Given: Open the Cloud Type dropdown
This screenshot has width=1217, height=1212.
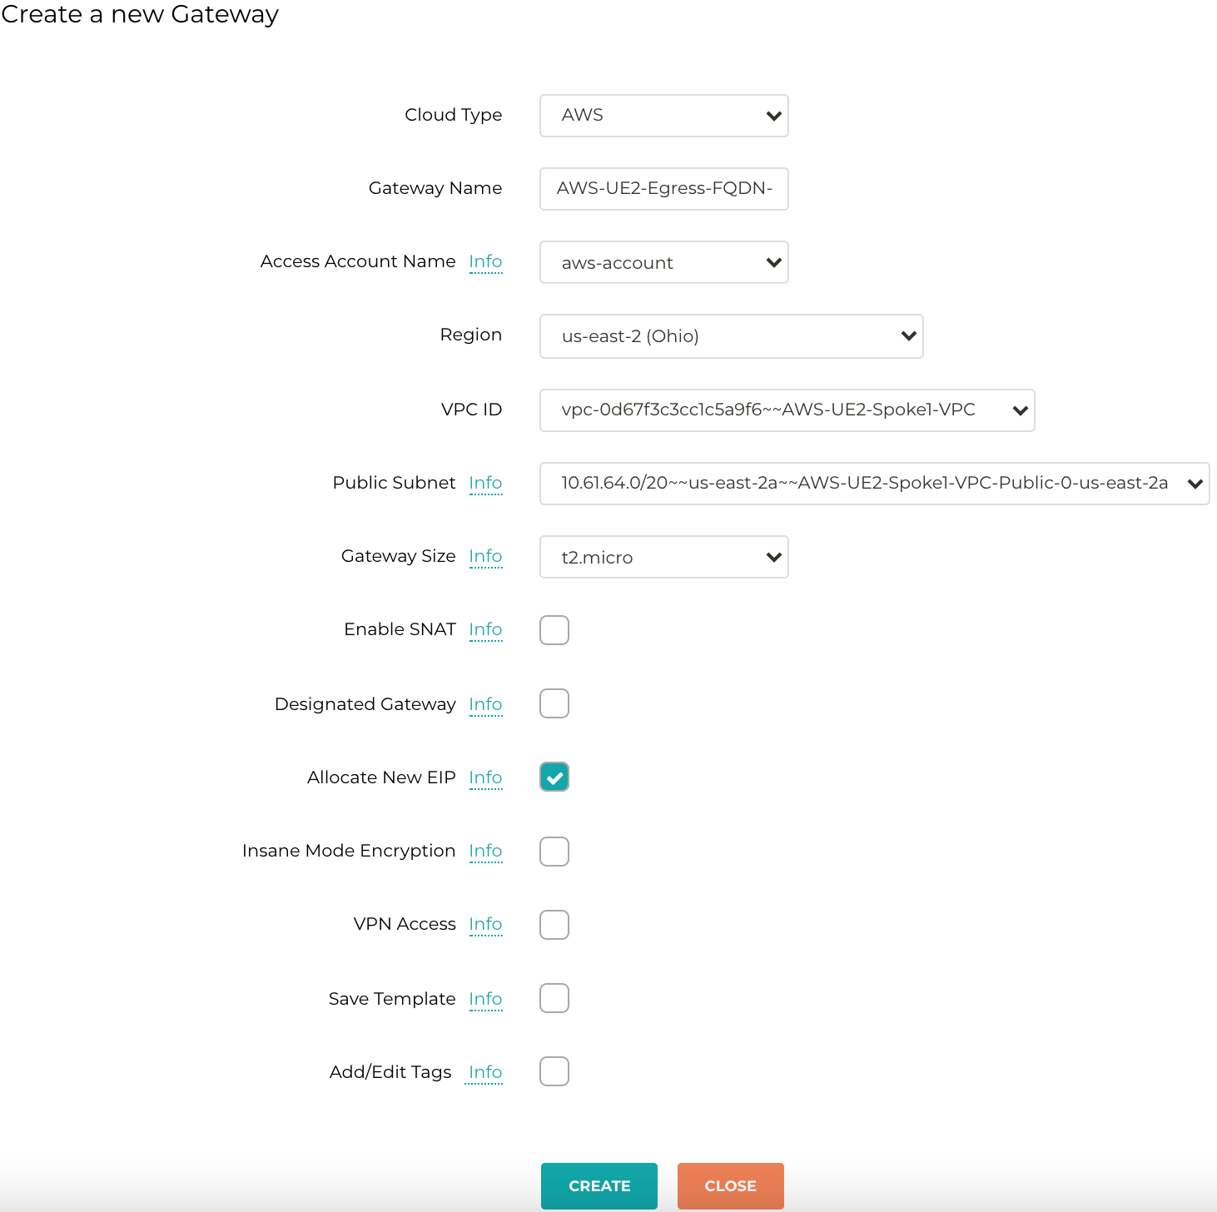Looking at the screenshot, I should (663, 116).
